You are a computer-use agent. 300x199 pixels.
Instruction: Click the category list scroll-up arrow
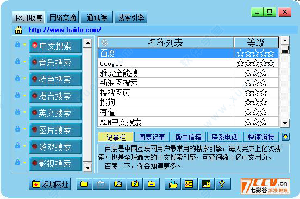coord(87,43)
